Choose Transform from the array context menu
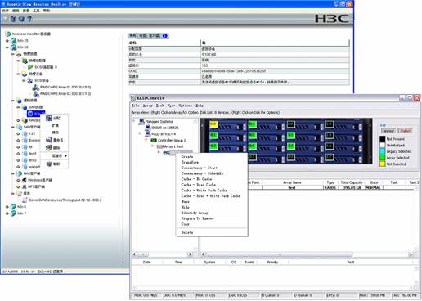422x301 pixels. pyautogui.click(x=191, y=163)
